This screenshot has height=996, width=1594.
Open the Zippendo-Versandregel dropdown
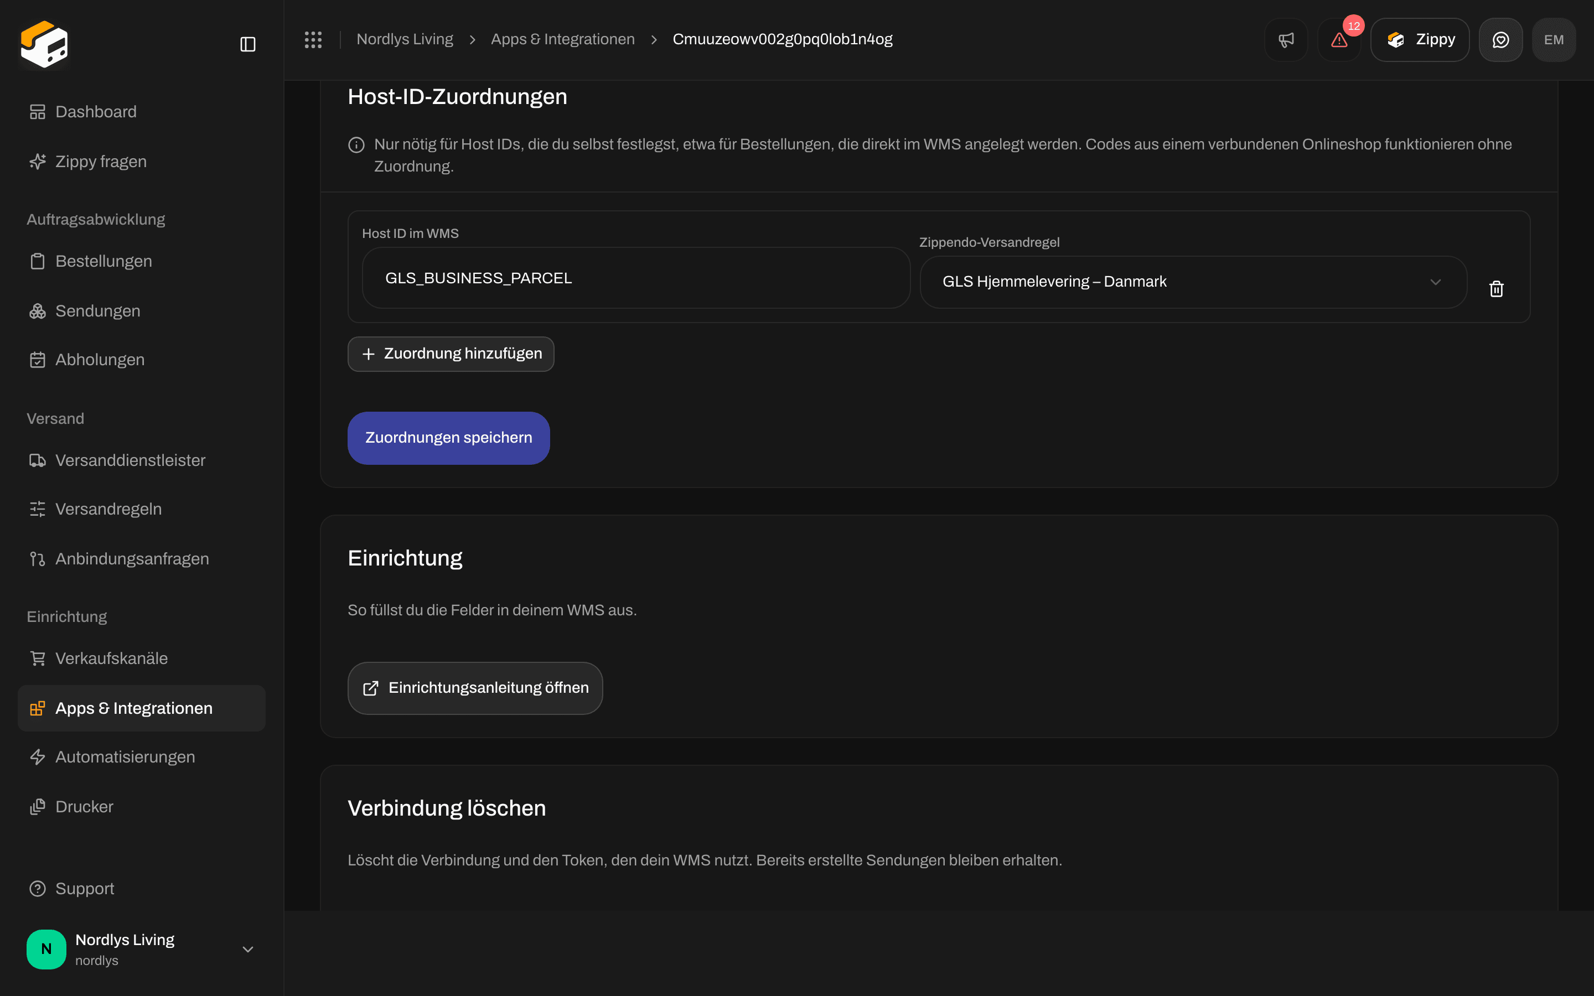(x=1193, y=282)
